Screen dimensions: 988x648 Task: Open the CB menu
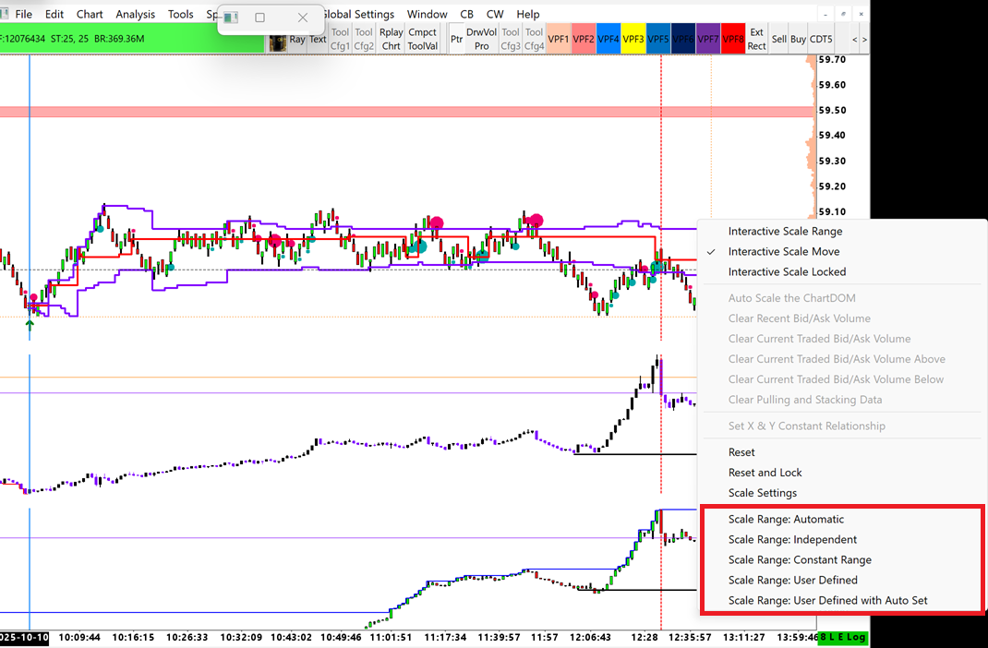coord(466,14)
